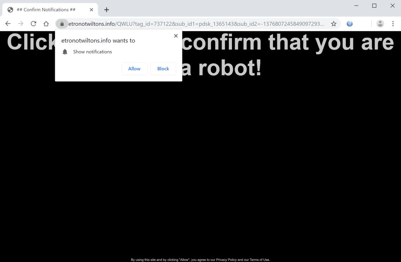The height and width of the screenshot is (262, 401).
Task: Click the globe favicon on the current tab
Action: click(x=10, y=10)
